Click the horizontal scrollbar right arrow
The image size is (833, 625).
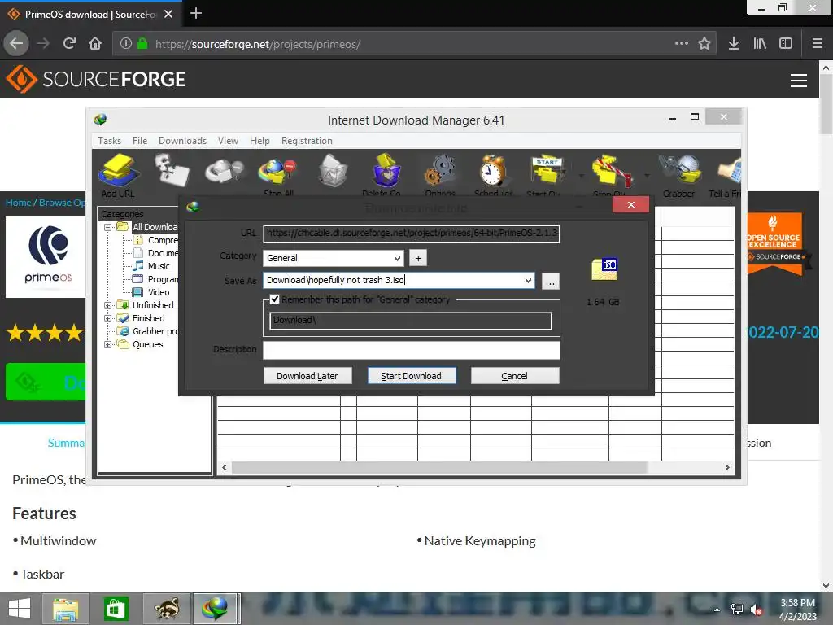coord(726,468)
